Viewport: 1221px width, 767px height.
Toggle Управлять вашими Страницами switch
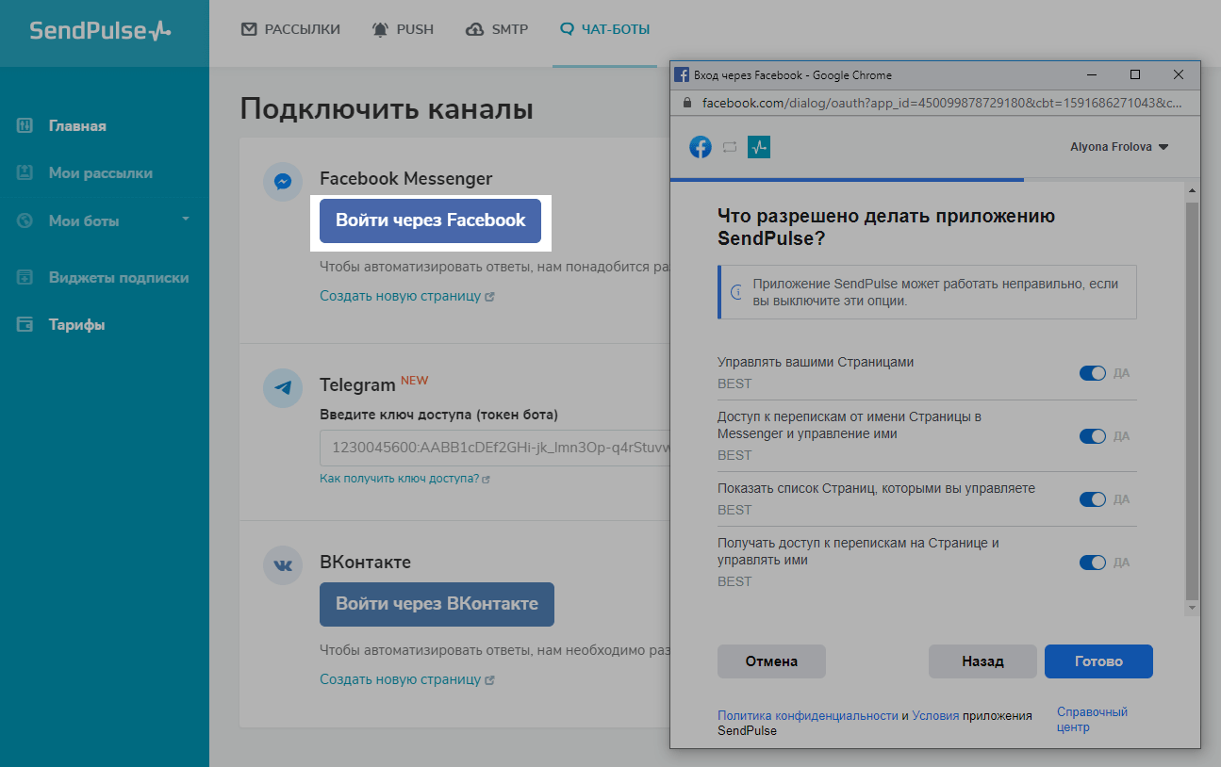1092,373
